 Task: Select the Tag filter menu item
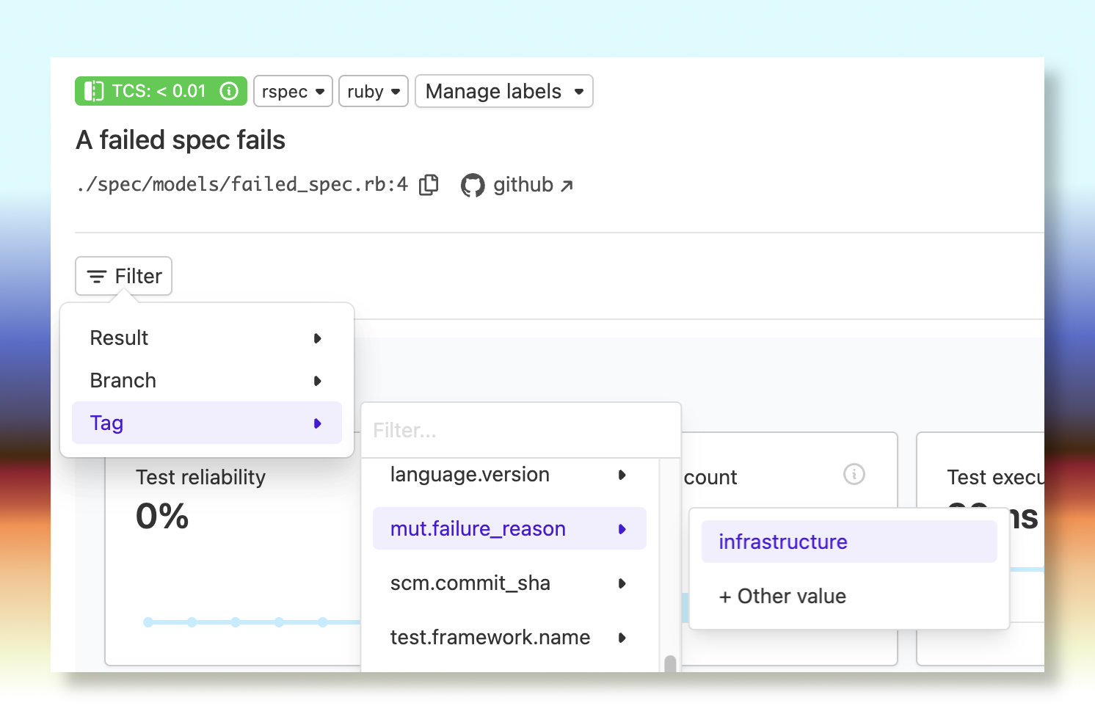point(207,423)
